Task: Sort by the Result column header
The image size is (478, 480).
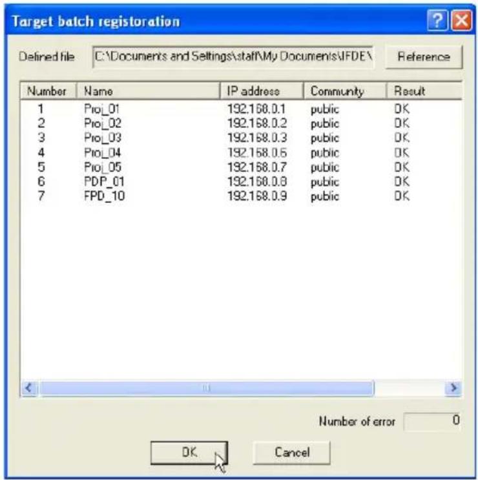Action: pyautogui.click(x=424, y=91)
